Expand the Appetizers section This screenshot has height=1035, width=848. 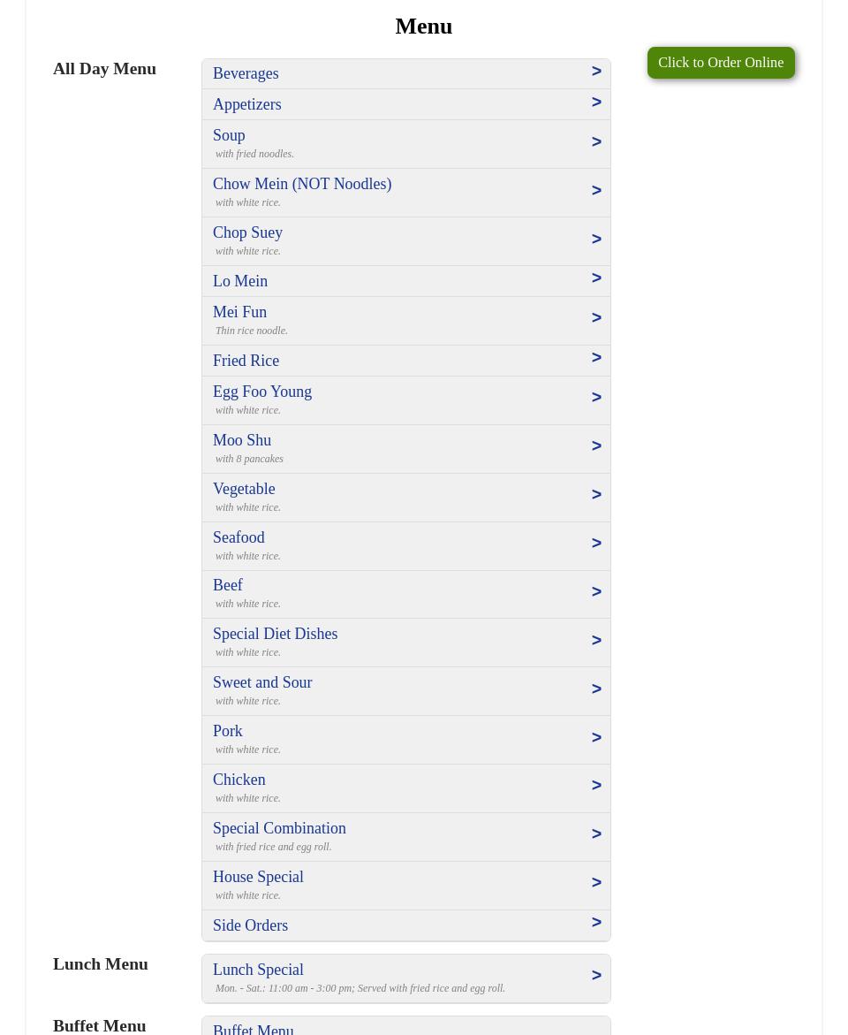[406, 104]
